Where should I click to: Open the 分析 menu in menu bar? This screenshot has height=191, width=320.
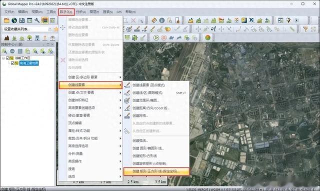pyautogui.click(x=81, y=12)
